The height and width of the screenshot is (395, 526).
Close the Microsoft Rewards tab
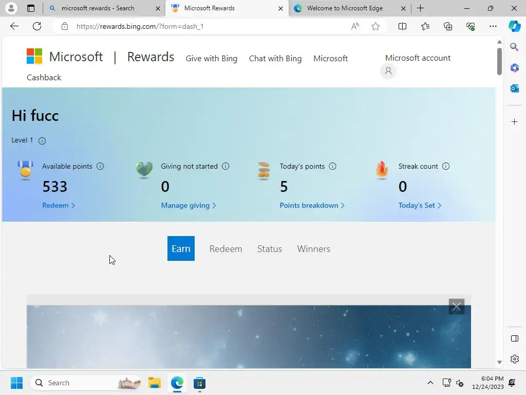click(280, 8)
